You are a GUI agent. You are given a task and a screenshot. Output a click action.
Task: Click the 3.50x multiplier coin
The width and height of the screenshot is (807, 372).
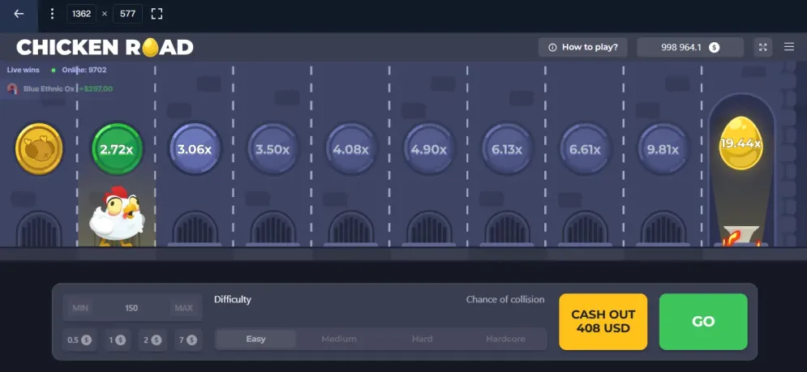tap(273, 149)
